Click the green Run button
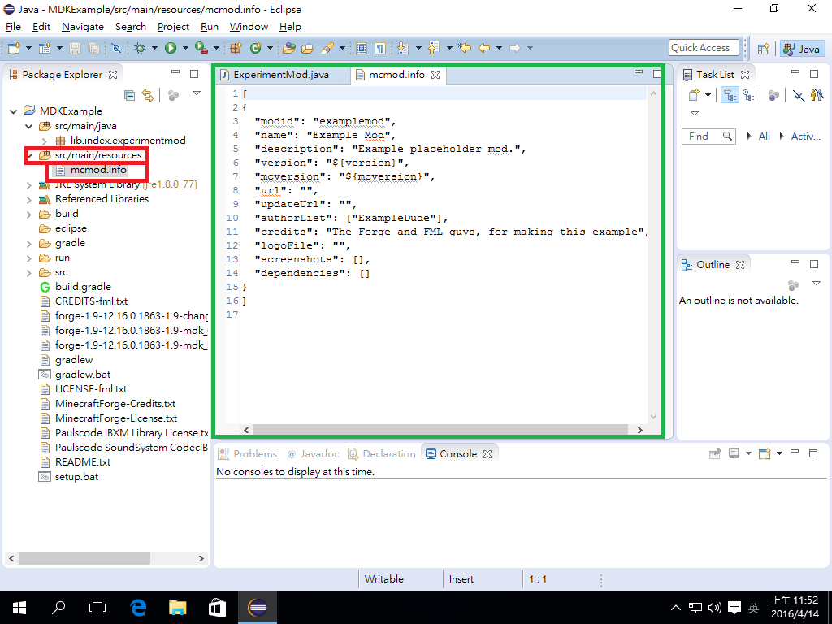832x624 pixels. [x=171, y=48]
